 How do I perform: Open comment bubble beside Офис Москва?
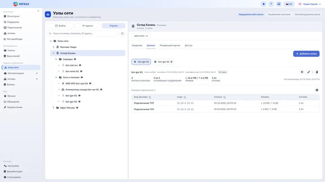[x=77, y=108]
